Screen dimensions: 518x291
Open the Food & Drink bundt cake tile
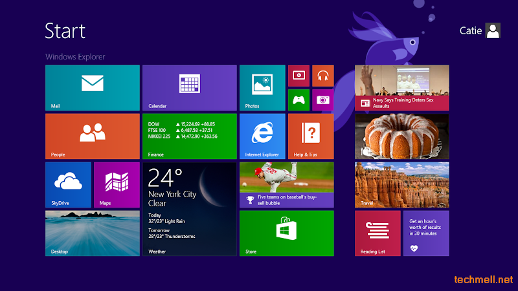pos(402,136)
